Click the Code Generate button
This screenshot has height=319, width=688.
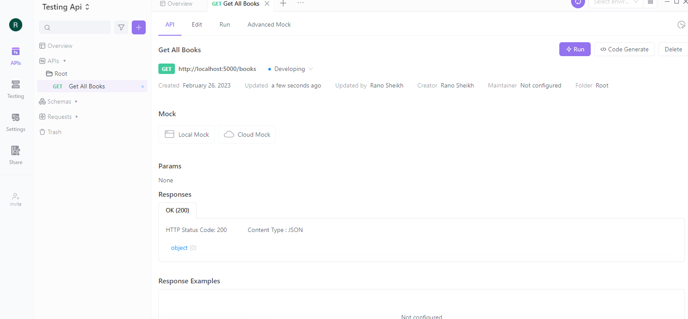point(624,49)
